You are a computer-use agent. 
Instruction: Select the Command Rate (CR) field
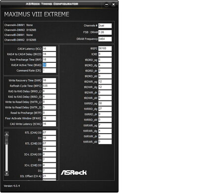[x=49, y=71]
